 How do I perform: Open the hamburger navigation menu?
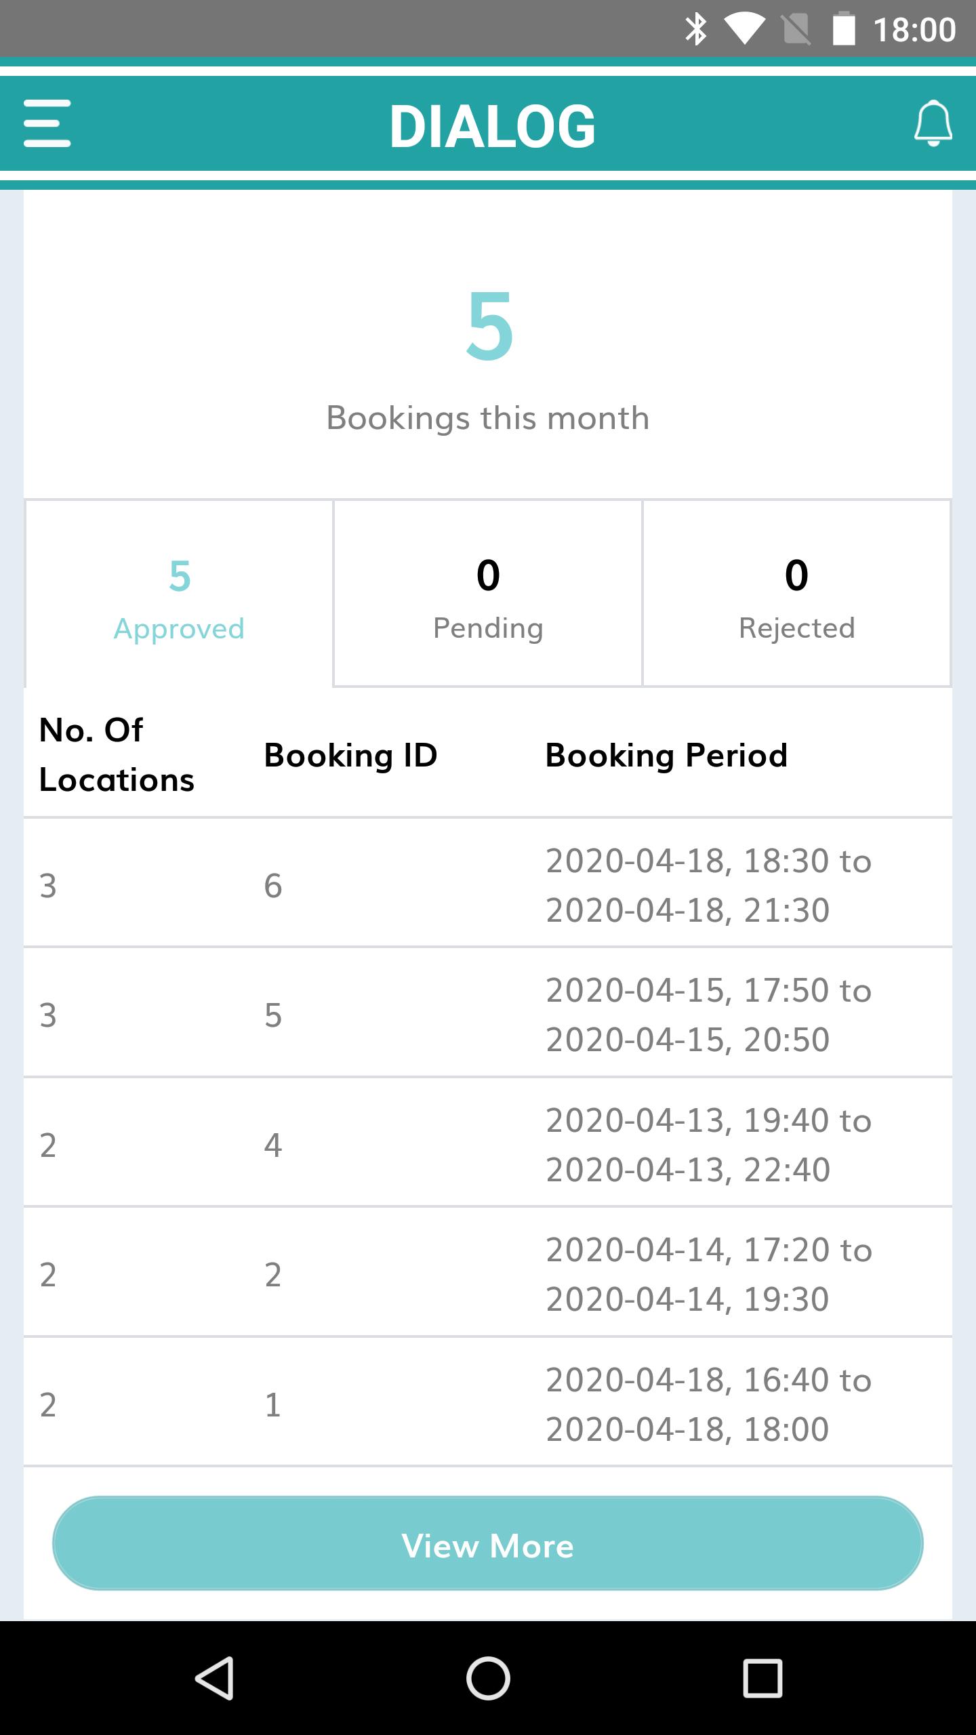click(47, 123)
